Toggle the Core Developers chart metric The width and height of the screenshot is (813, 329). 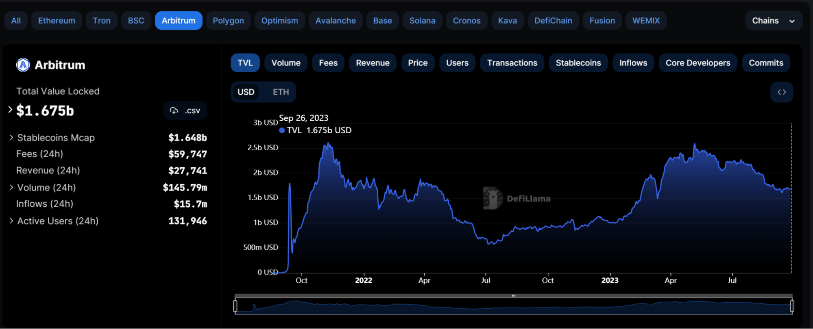(x=698, y=63)
